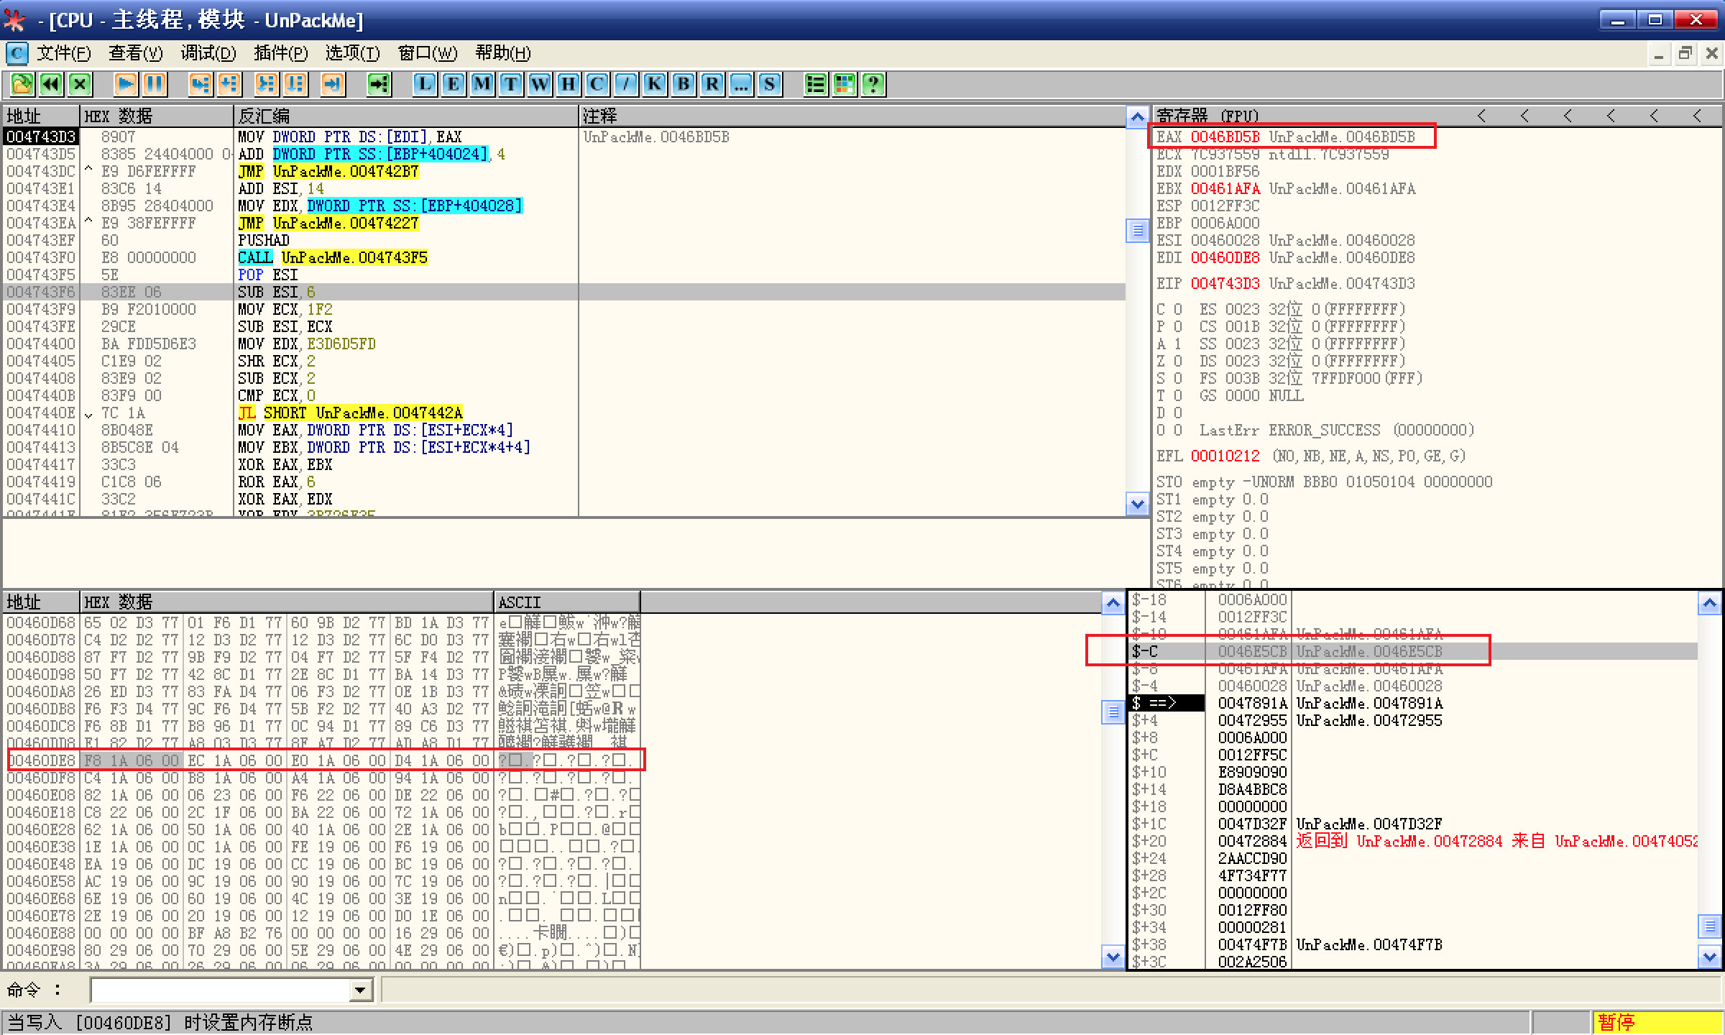Click the Open file toolbar icon
Screen dimensions: 1725x1035
pyautogui.click(x=22, y=84)
